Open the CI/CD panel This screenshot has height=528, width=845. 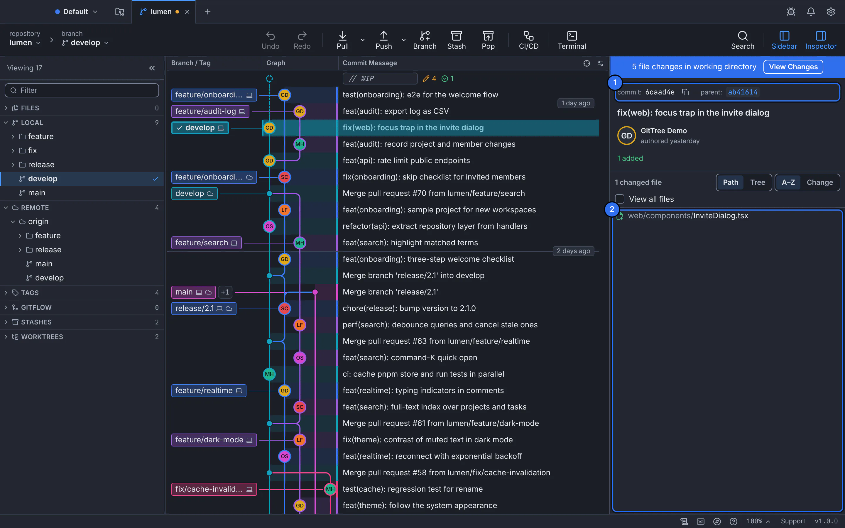528,40
